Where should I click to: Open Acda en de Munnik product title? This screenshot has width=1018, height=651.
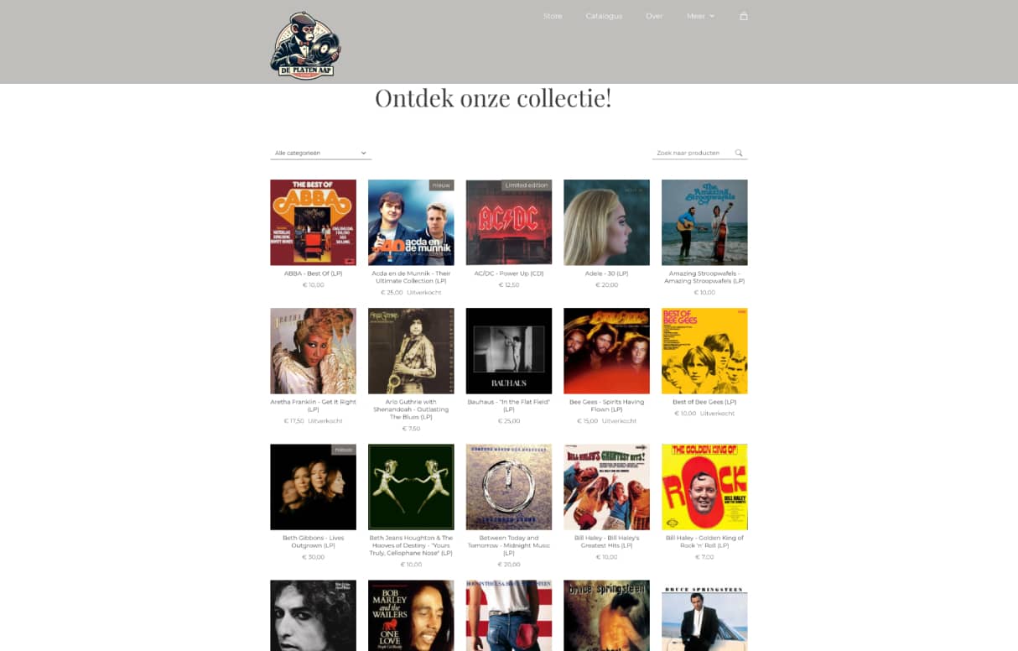[411, 277]
